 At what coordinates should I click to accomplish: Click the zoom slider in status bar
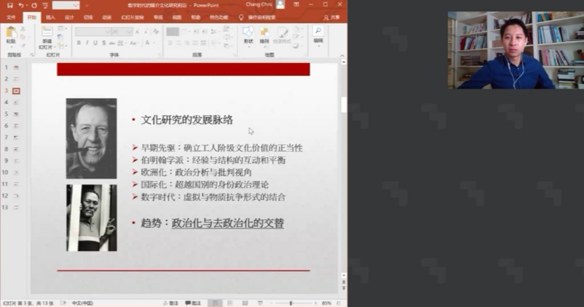point(291,303)
